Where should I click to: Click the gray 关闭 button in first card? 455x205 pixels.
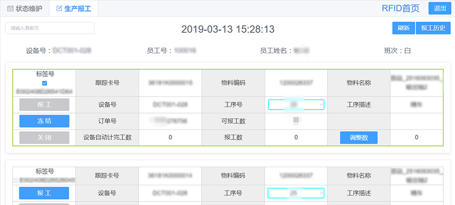44,138
